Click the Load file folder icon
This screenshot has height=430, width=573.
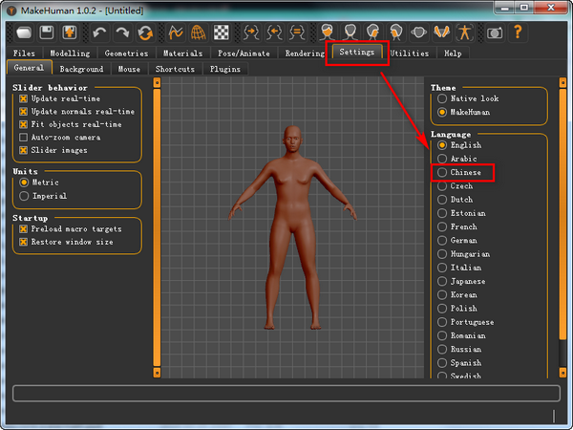23,32
